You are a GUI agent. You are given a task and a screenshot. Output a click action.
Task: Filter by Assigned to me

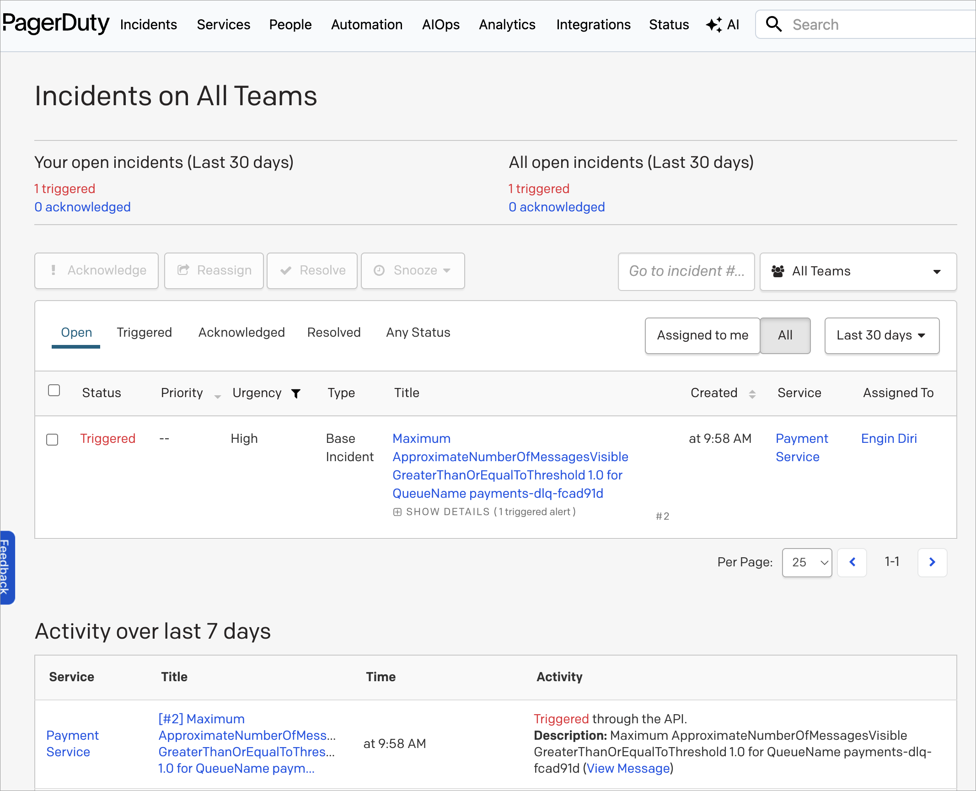click(x=703, y=335)
